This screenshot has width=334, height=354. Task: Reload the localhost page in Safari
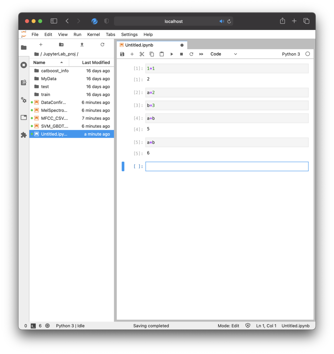[x=229, y=21]
